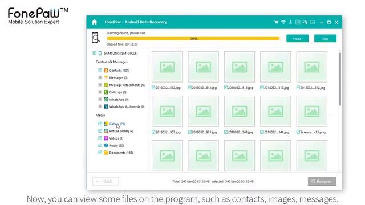The height and width of the screenshot is (205, 365).
Task: Stop the device scan
Action: (x=325, y=39)
